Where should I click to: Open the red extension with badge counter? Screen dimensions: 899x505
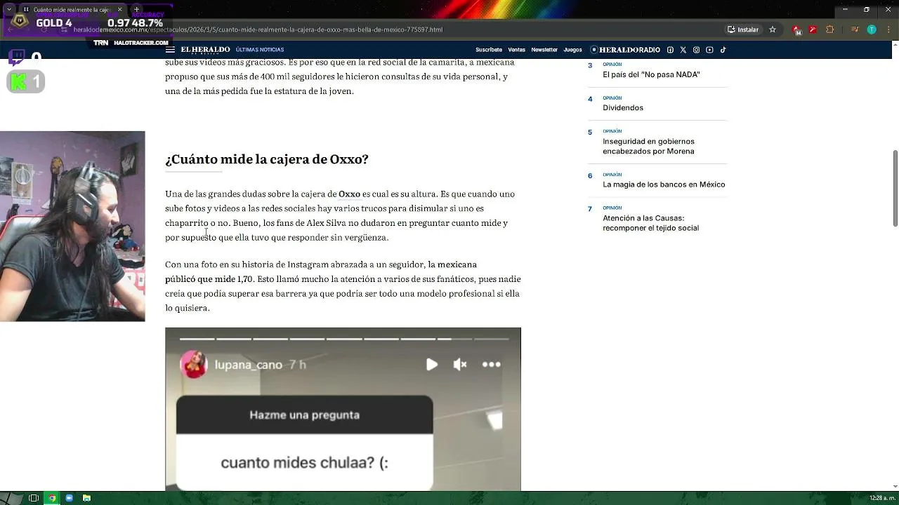tap(797, 29)
